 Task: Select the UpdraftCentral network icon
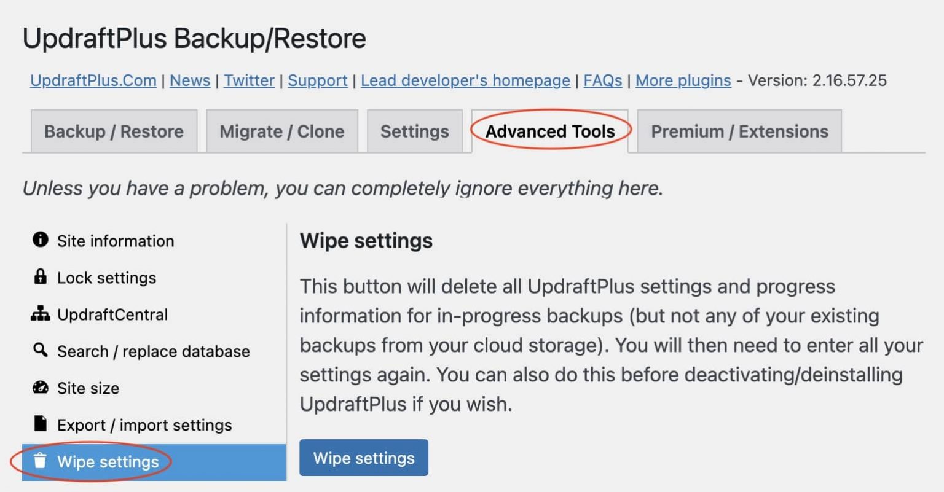pyautogui.click(x=40, y=314)
